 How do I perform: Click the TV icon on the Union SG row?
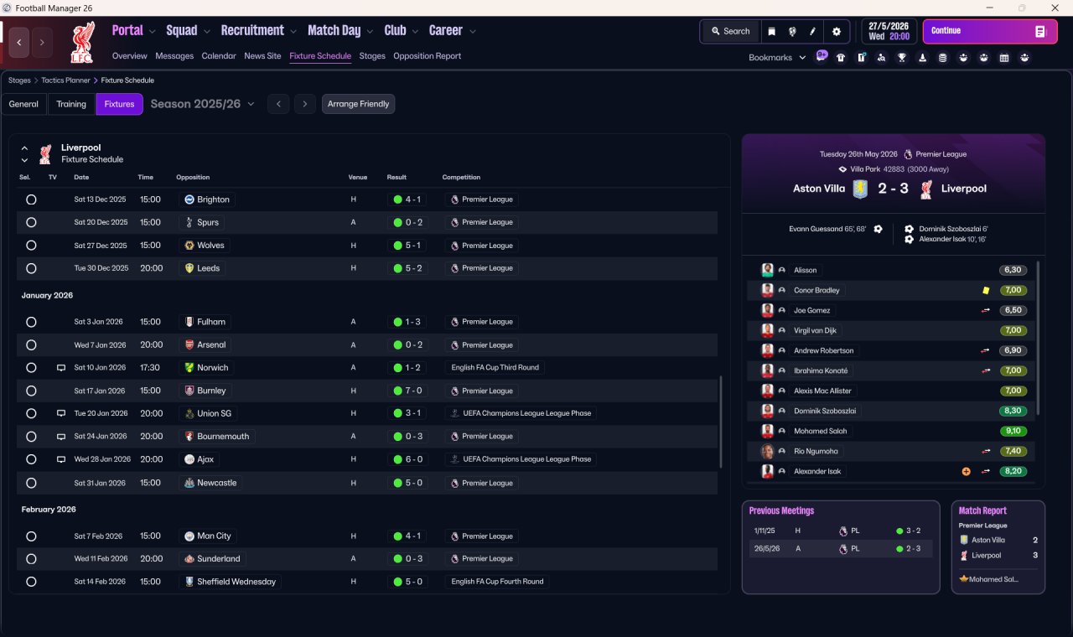[61, 413]
